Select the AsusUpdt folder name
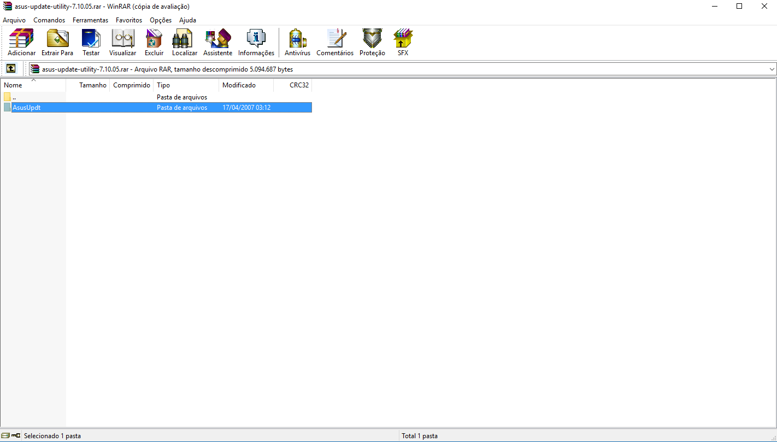777x442 pixels. tap(27, 108)
